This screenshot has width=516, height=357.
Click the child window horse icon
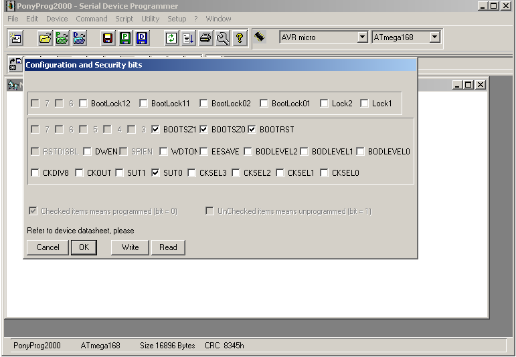click(x=13, y=86)
